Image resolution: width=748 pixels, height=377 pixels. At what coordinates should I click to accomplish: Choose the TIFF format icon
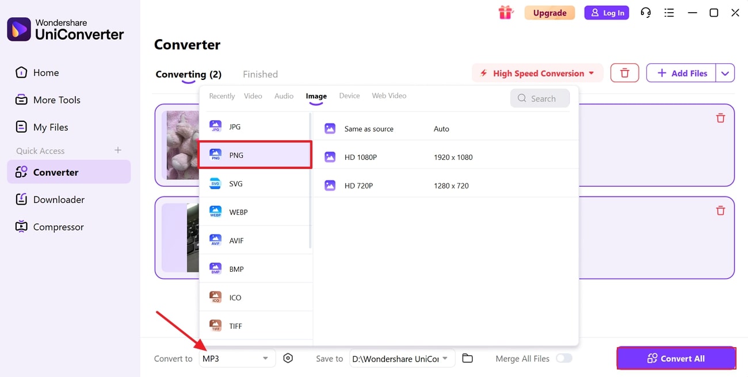coord(215,326)
